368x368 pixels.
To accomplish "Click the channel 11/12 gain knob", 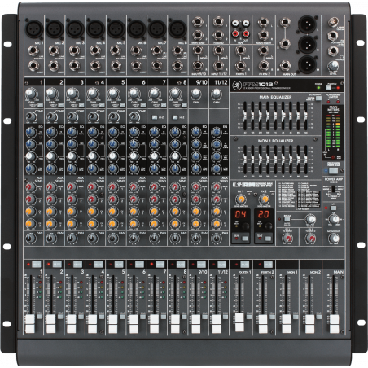I will point(217,94).
